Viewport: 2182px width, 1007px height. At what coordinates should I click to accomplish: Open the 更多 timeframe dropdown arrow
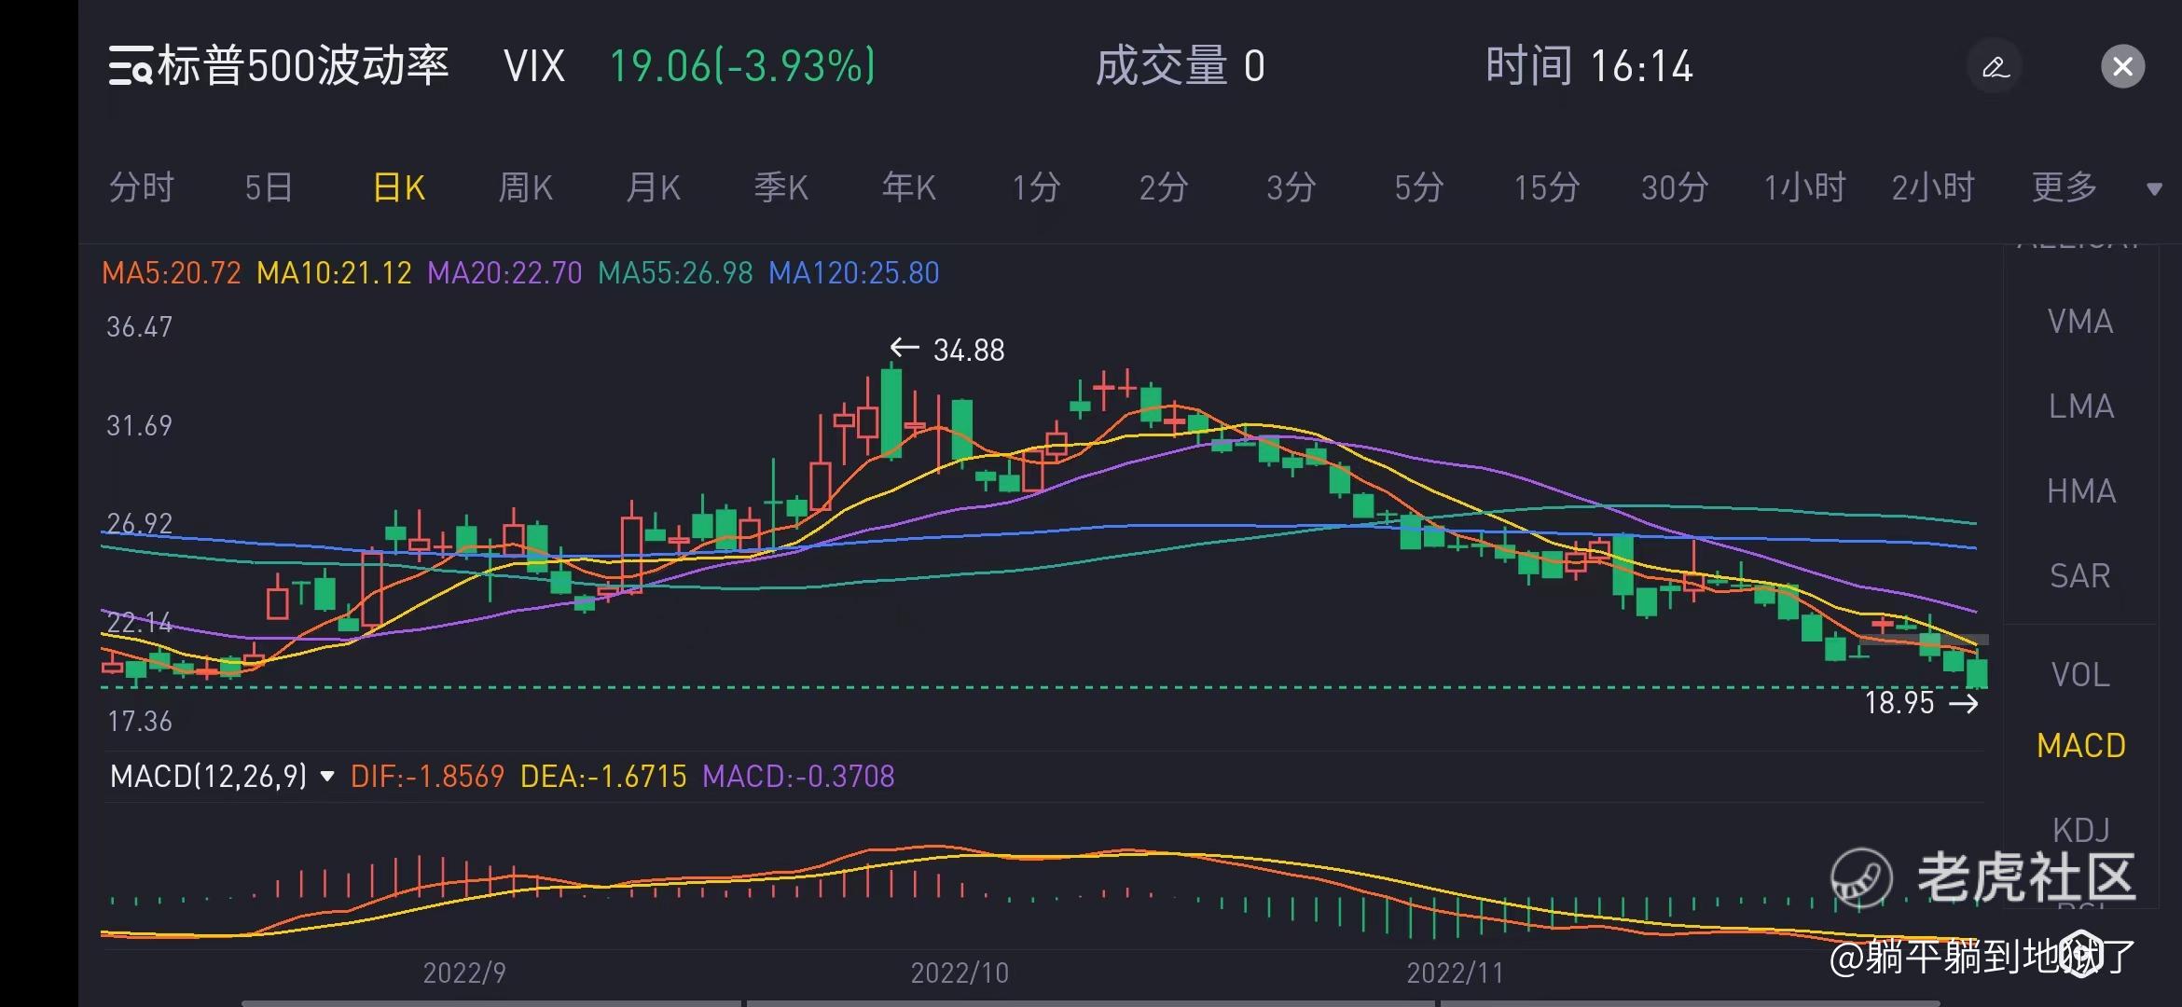click(2154, 189)
